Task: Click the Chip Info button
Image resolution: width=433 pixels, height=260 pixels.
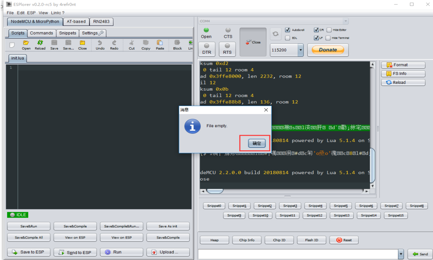Action: tap(247, 240)
